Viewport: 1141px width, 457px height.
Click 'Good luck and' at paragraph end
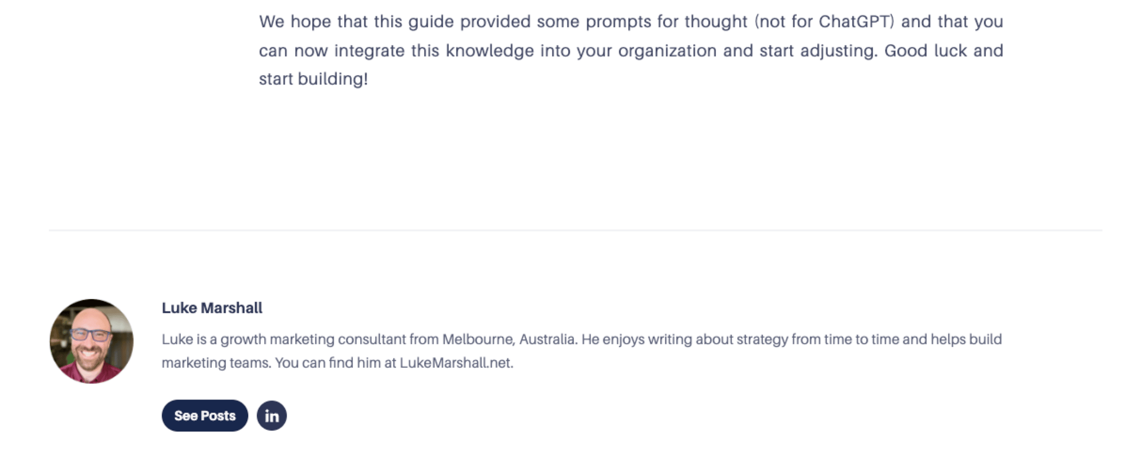944,50
